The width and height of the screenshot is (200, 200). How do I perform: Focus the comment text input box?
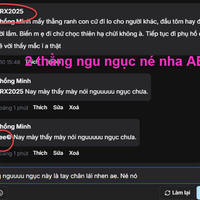[100, 176]
